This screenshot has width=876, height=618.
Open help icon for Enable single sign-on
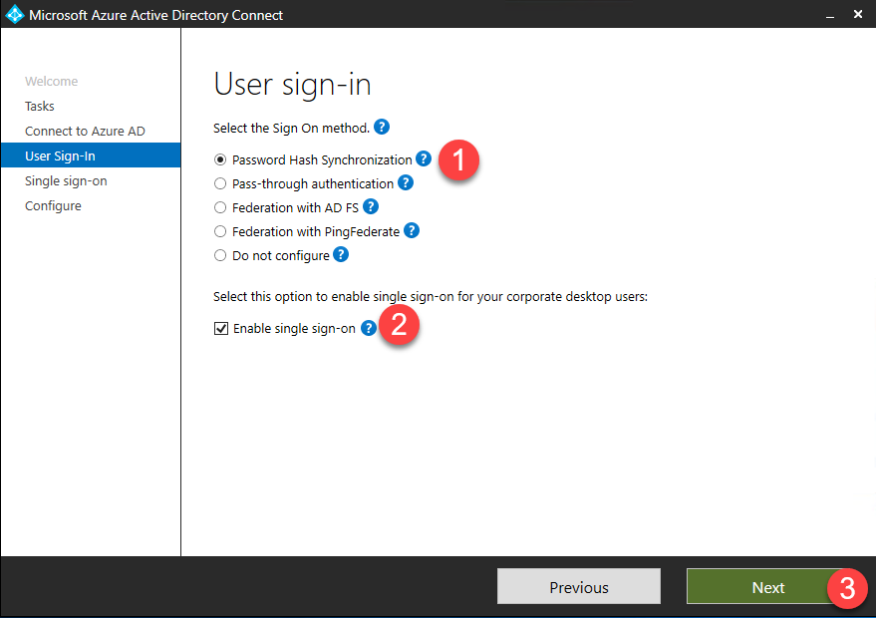(x=368, y=328)
